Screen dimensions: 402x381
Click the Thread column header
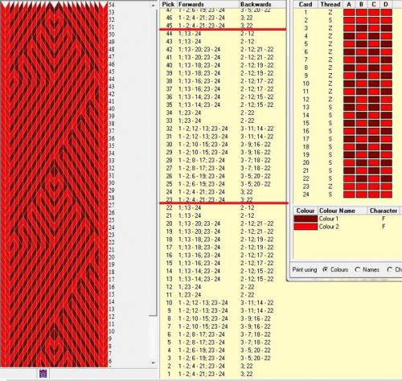pyautogui.click(x=330, y=4)
